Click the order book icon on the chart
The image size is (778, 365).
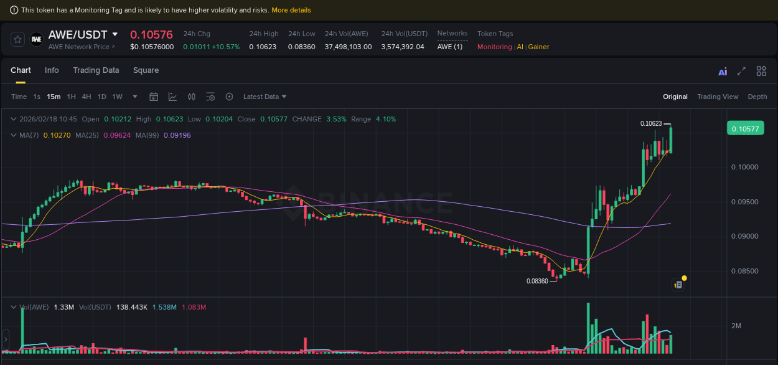(678, 283)
